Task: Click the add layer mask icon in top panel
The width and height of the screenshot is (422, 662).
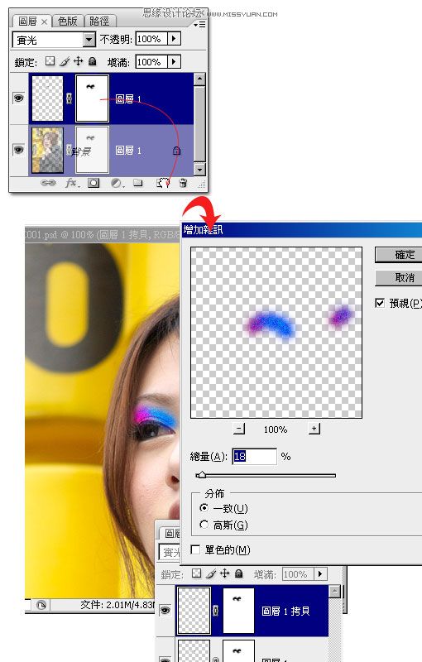Action: click(x=94, y=183)
